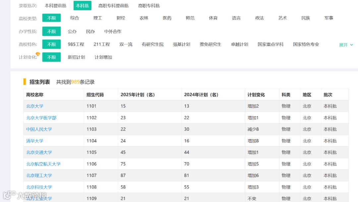Viewport: 358px width, 202px height.
Task: Open the 北京科技大学 link
Action: point(39,187)
